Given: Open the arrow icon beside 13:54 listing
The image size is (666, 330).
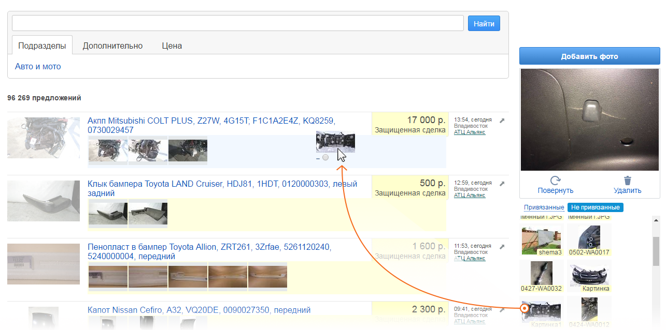Looking at the screenshot, I should click(x=502, y=121).
